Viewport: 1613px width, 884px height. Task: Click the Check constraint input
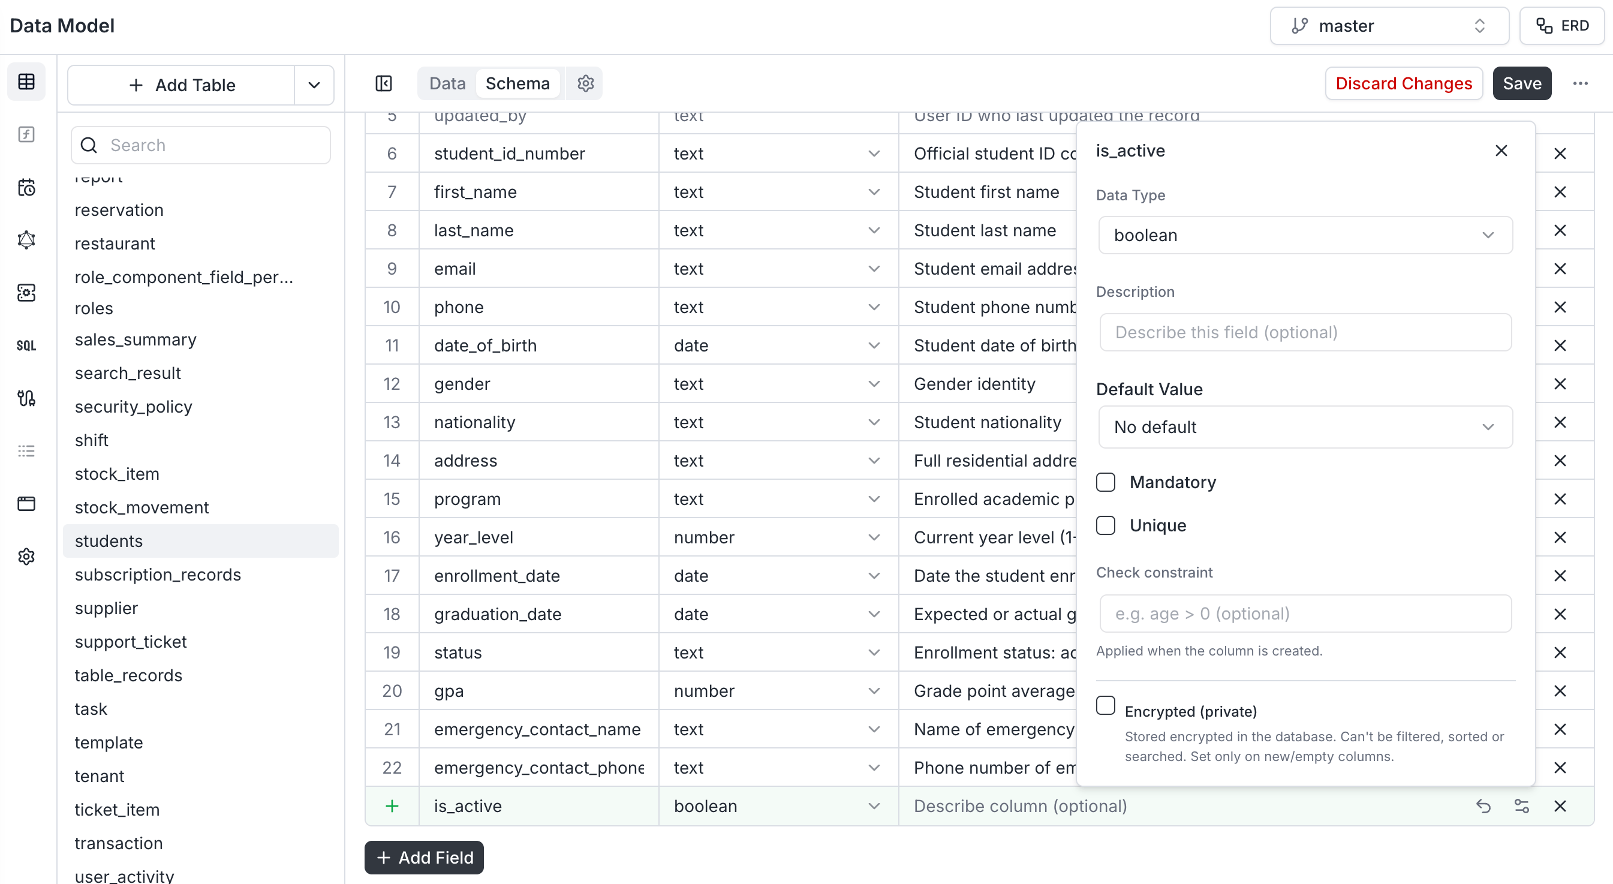point(1305,614)
